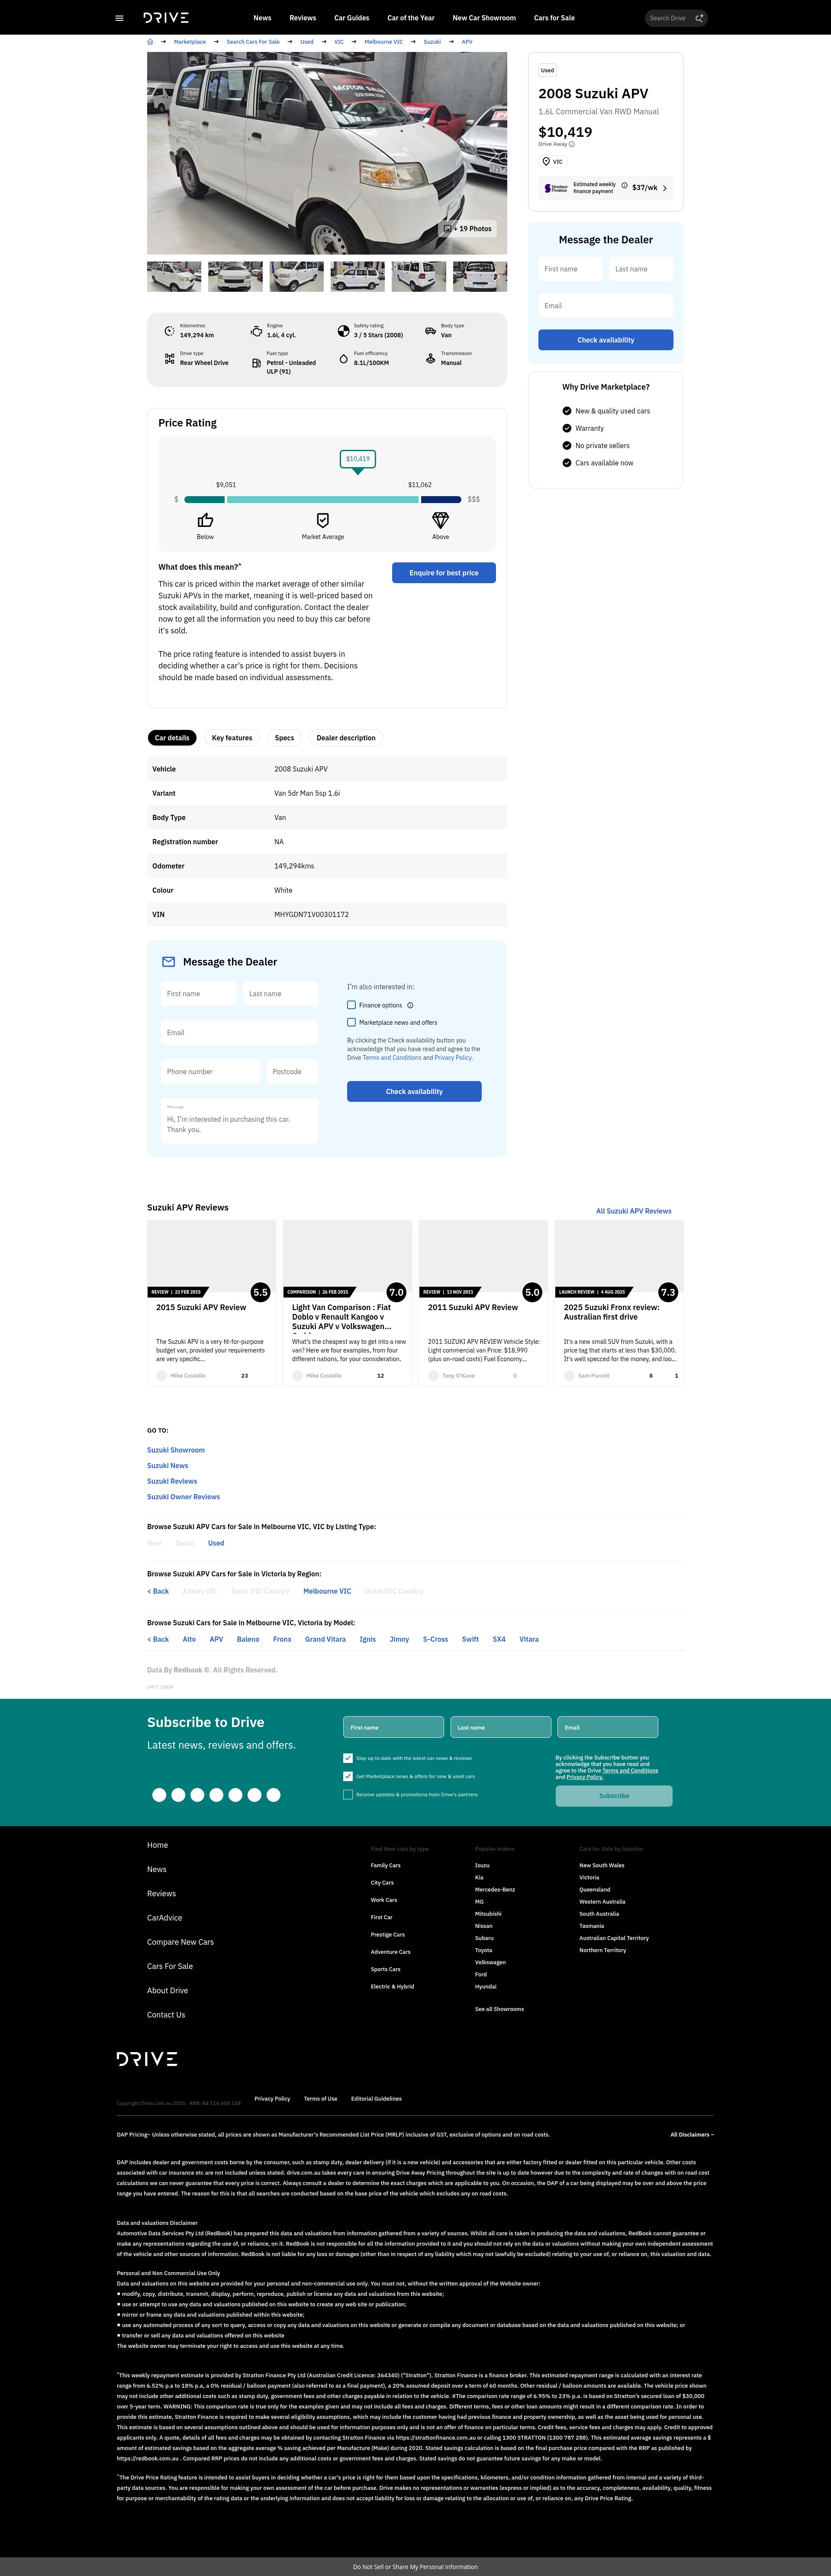Switch to the Key features tab
This screenshot has width=831, height=2576.
point(232,738)
